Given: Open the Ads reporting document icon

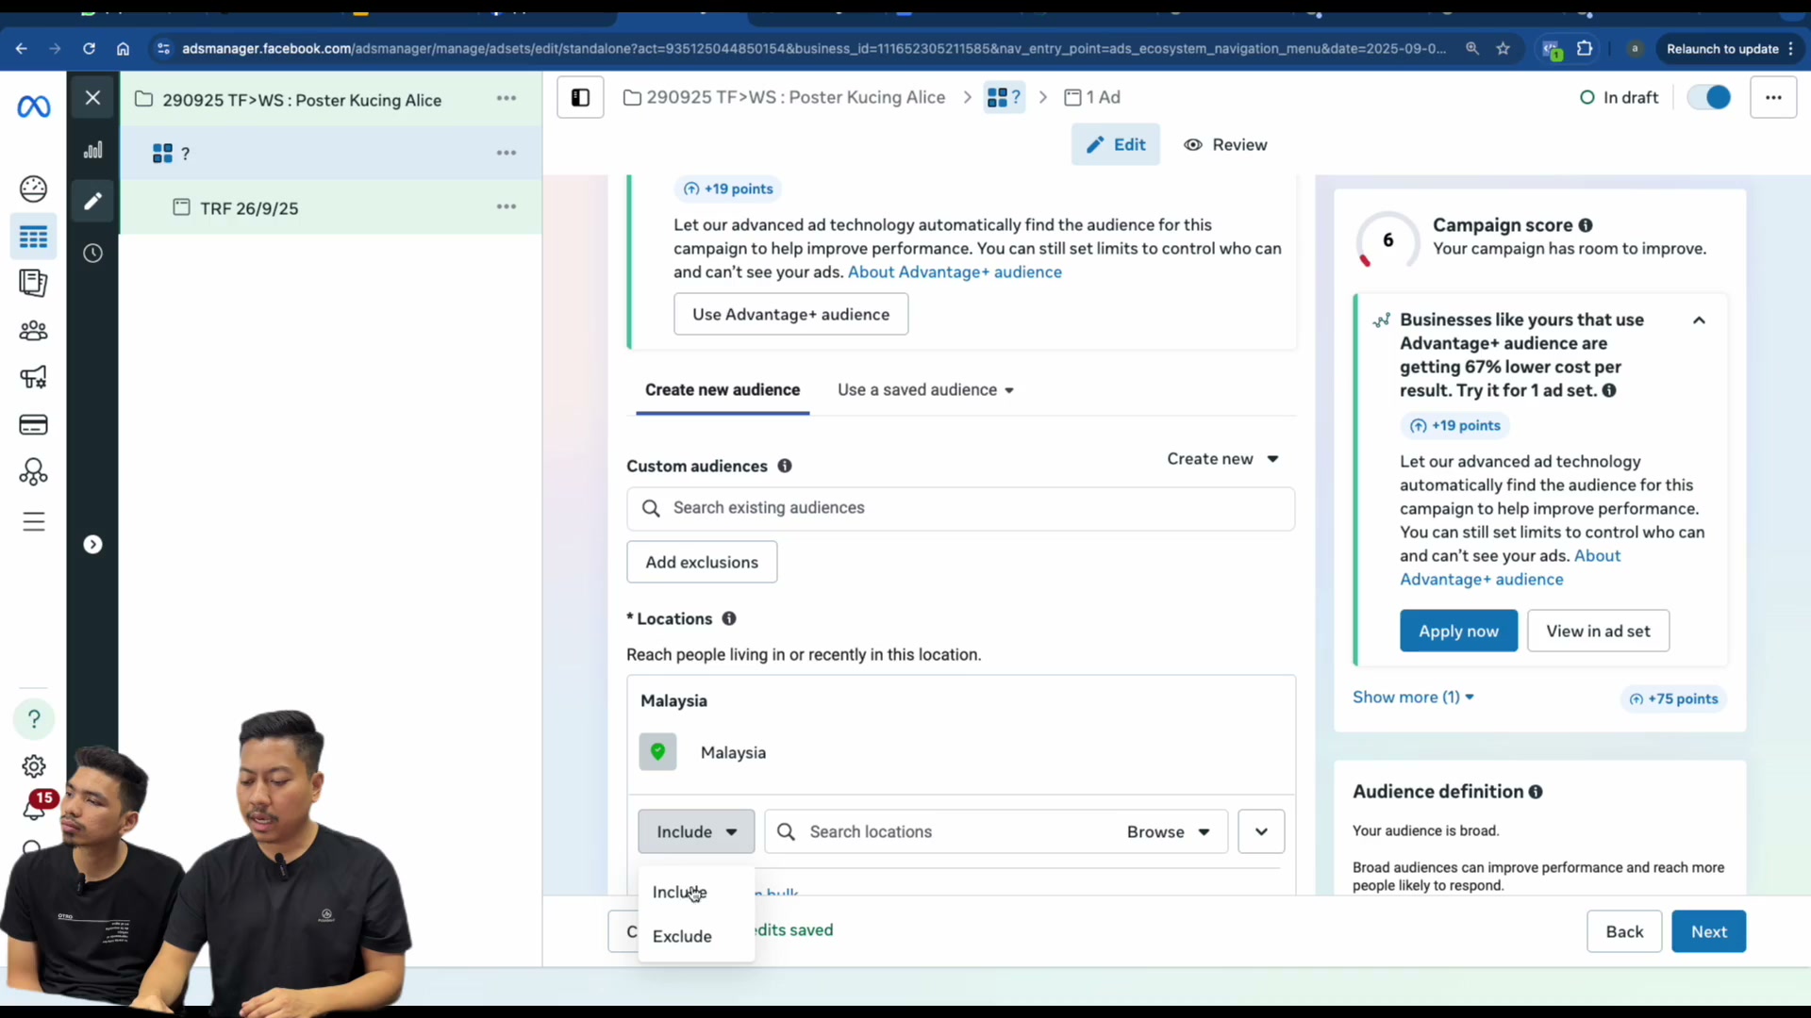Looking at the screenshot, I should [34, 283].
